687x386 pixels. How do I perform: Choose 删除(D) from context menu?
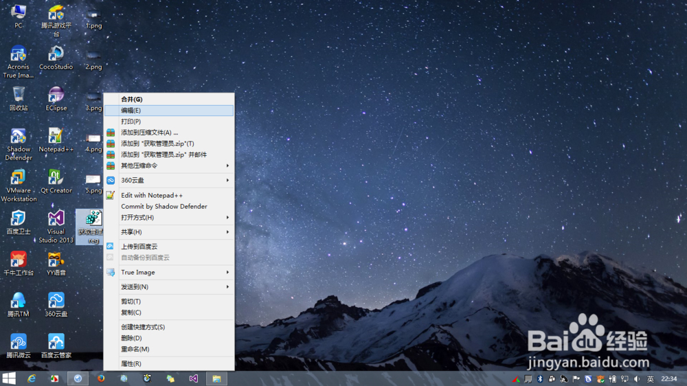pos(169,338)
